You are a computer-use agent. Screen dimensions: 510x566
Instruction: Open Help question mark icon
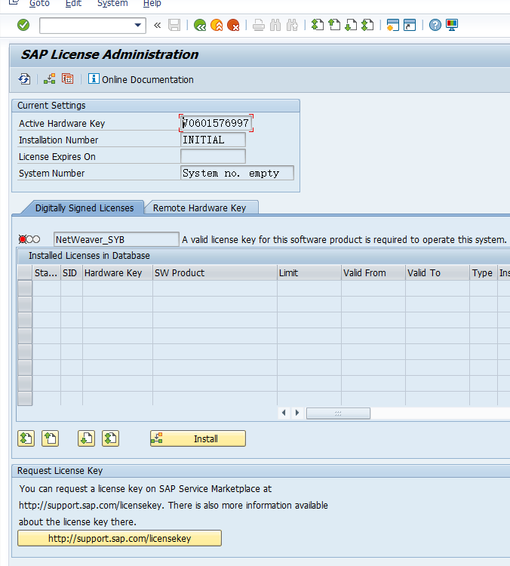[435, 25]
